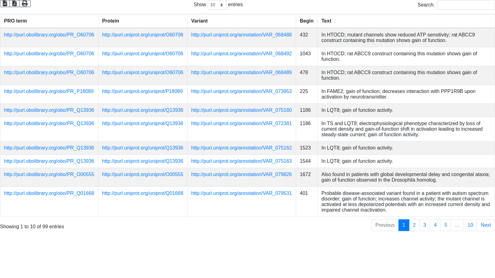Jump to page 3 in pagination
The width and height of the screenshot is (495, 278).
tap(425, 225)
